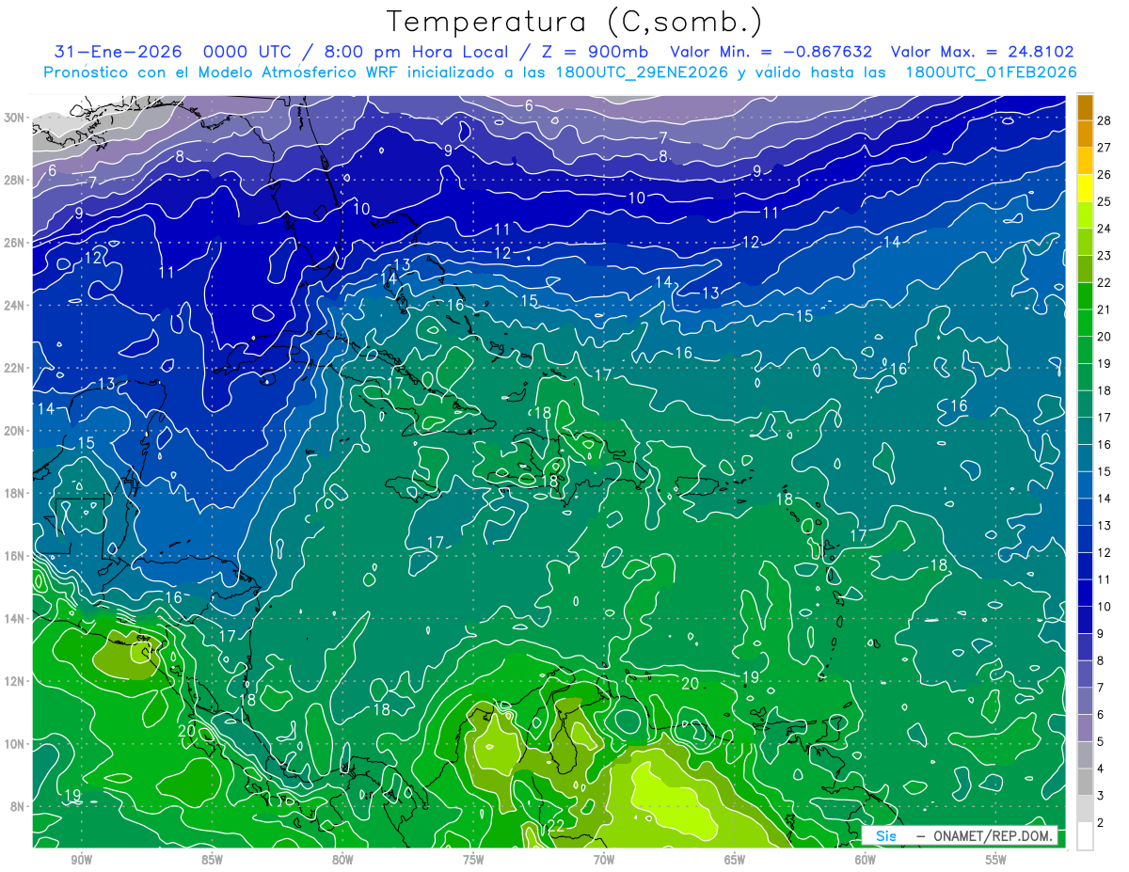Click the "60W" longitude axis label
The height and width of the screenshot is (872, 1129).
coord(866,860)
